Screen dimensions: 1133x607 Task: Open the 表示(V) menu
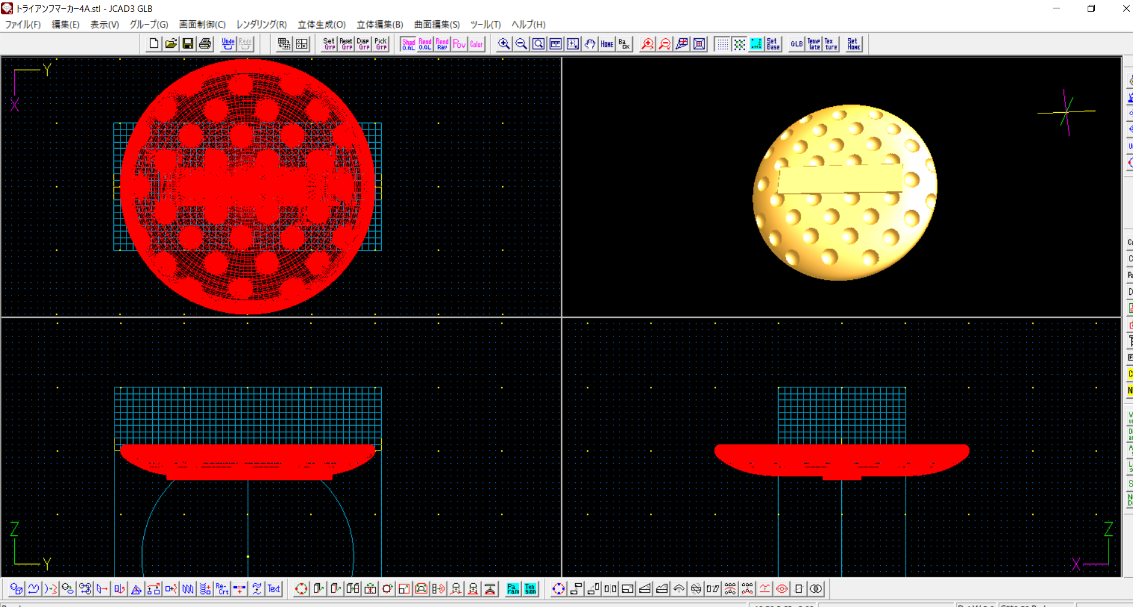(x=104, y=24)
